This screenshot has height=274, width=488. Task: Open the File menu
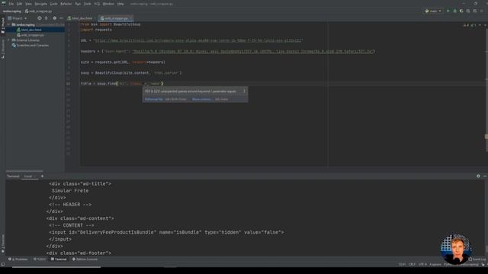click(x=11, y=4)
